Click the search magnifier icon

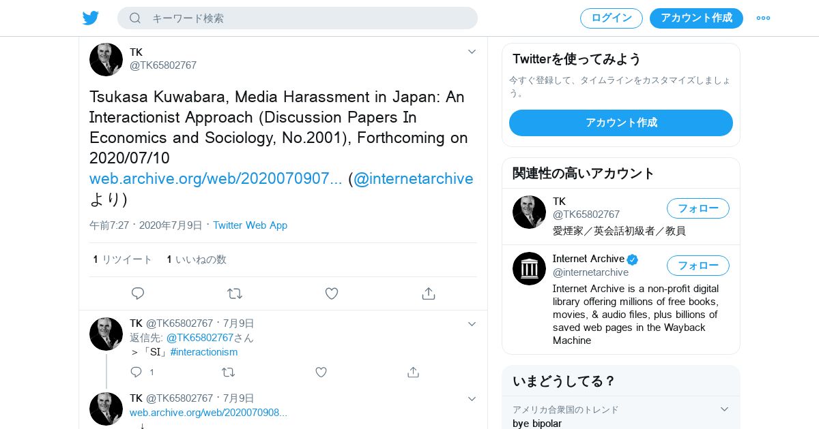tap(135, 18)
